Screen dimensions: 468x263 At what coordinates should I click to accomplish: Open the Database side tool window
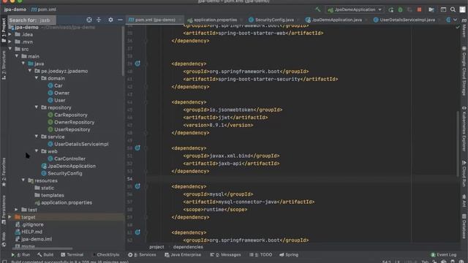[464, 226]
